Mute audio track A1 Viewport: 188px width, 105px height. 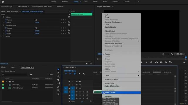click(80, 92)
